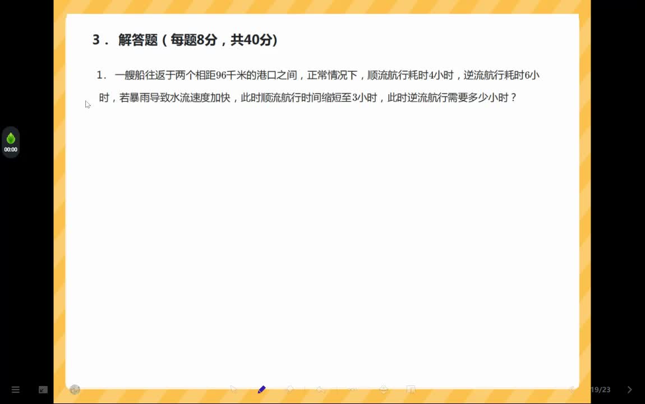Click the 00:00 timer text
Viewport: 645px width, 404px height.
click(x=11, y=150)
